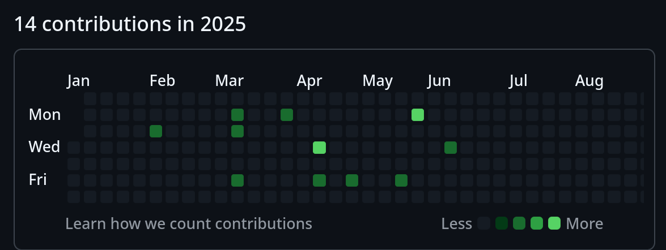Click the bright green Monday cell before Jun

click(x=418, y=115)
